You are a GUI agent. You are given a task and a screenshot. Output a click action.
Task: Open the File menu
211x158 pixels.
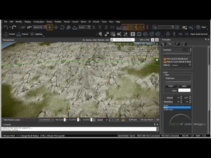(6, 22)
